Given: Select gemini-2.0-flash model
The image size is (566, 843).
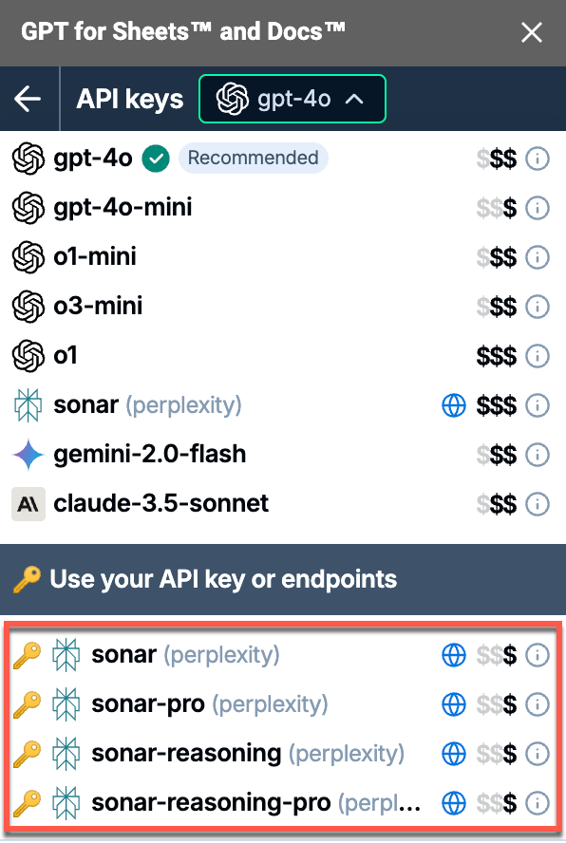Looking at the screenshot, I should pyautogui.click(x=283, y=455).
